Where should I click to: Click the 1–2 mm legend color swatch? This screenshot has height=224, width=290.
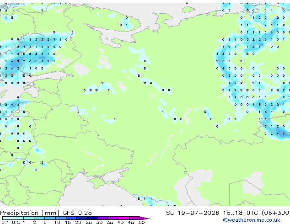(29, 218)
